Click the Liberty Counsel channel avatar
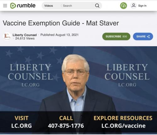The width and height of the screenshot is (157, 135). click(7, 36)
